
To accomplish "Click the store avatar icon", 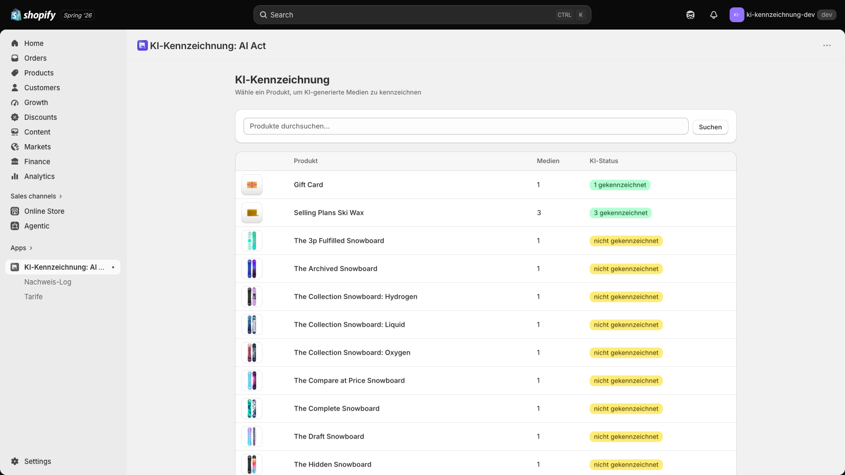I will coord(737,15).
